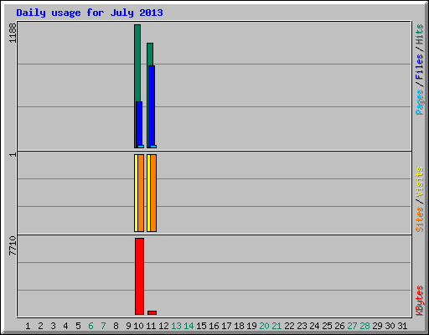
Task: Click the 7710 axis value label
Action: (x=13, y=245)
